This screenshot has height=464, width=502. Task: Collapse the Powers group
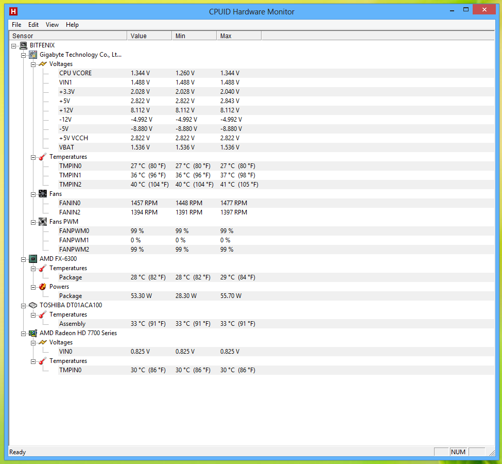coord(33,287)
